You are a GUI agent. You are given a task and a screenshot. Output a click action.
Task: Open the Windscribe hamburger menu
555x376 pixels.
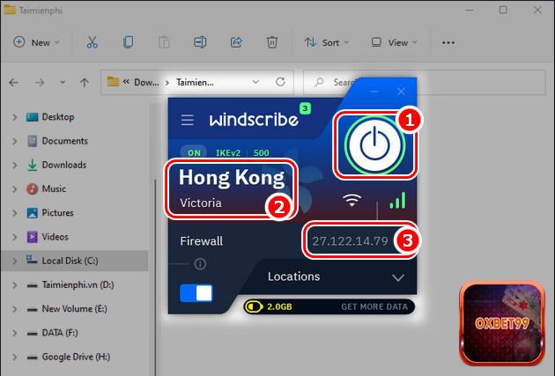188,120
